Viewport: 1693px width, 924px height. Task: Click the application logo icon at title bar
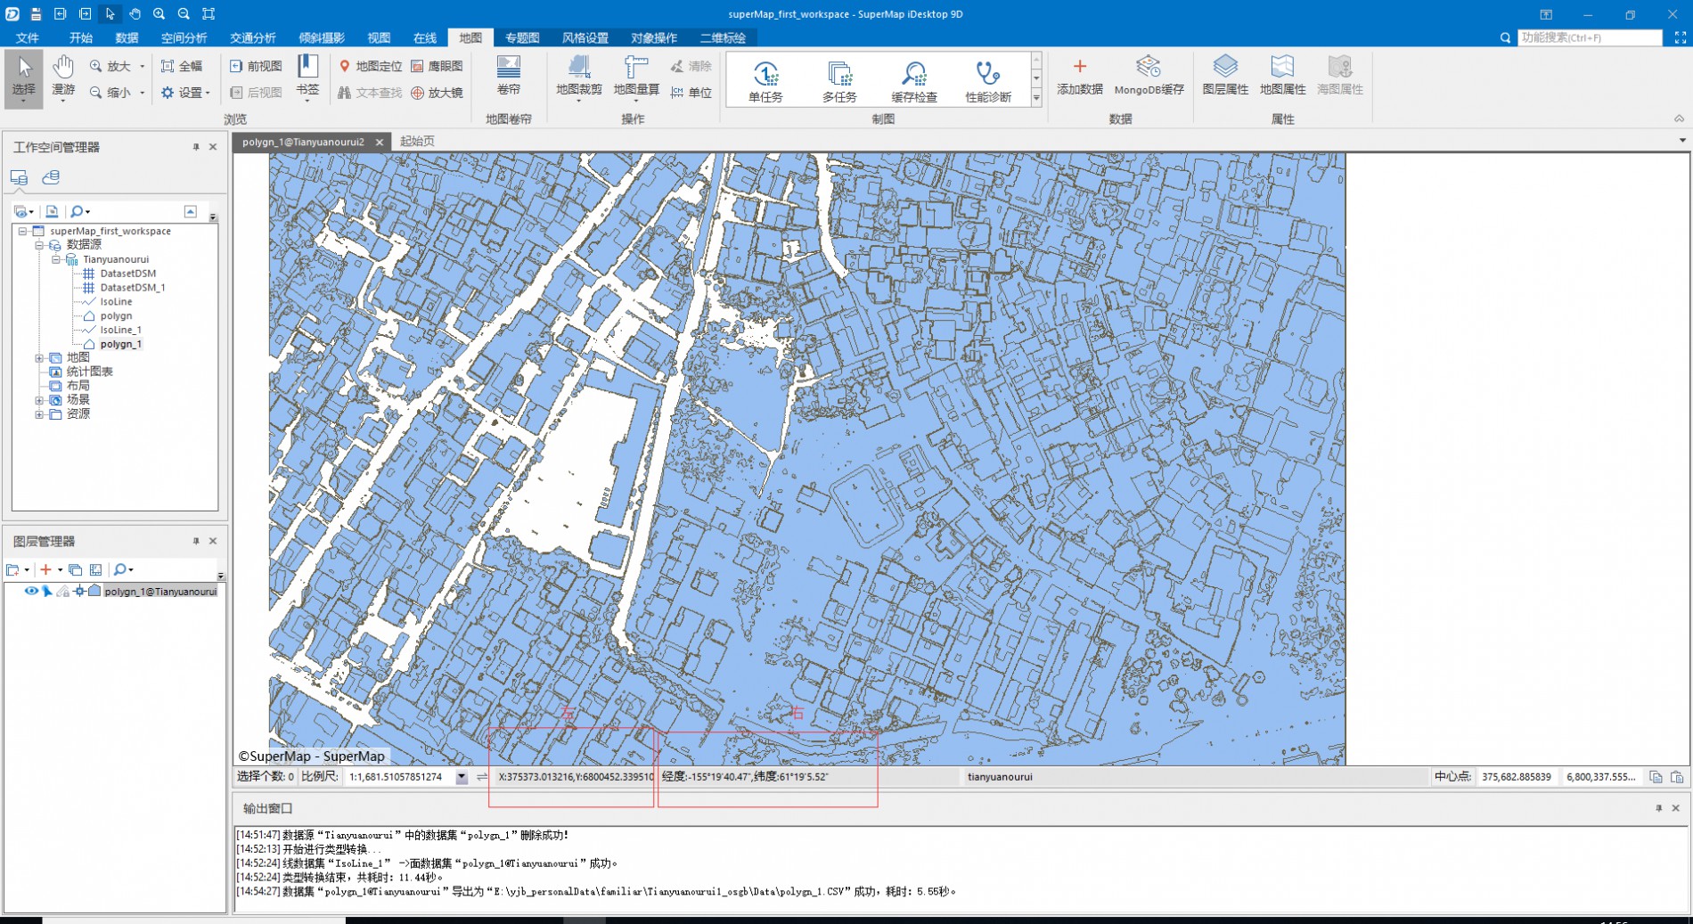coord(12,14)
